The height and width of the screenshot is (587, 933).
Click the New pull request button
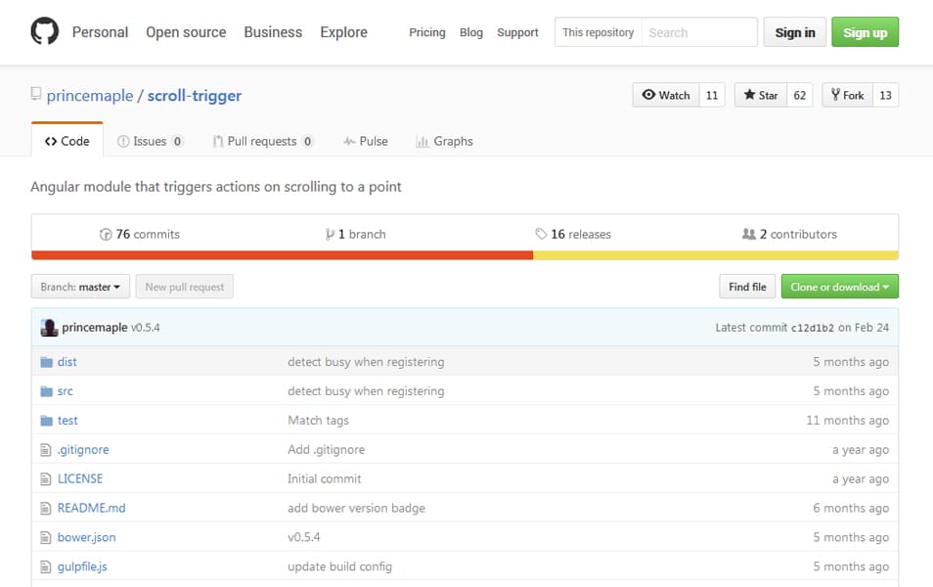click(x=185, y=287)
